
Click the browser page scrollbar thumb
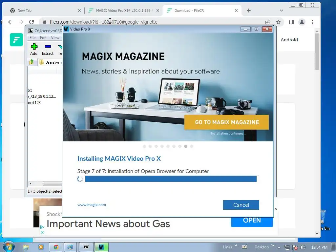pyautogui.click(x=317, y=52)
